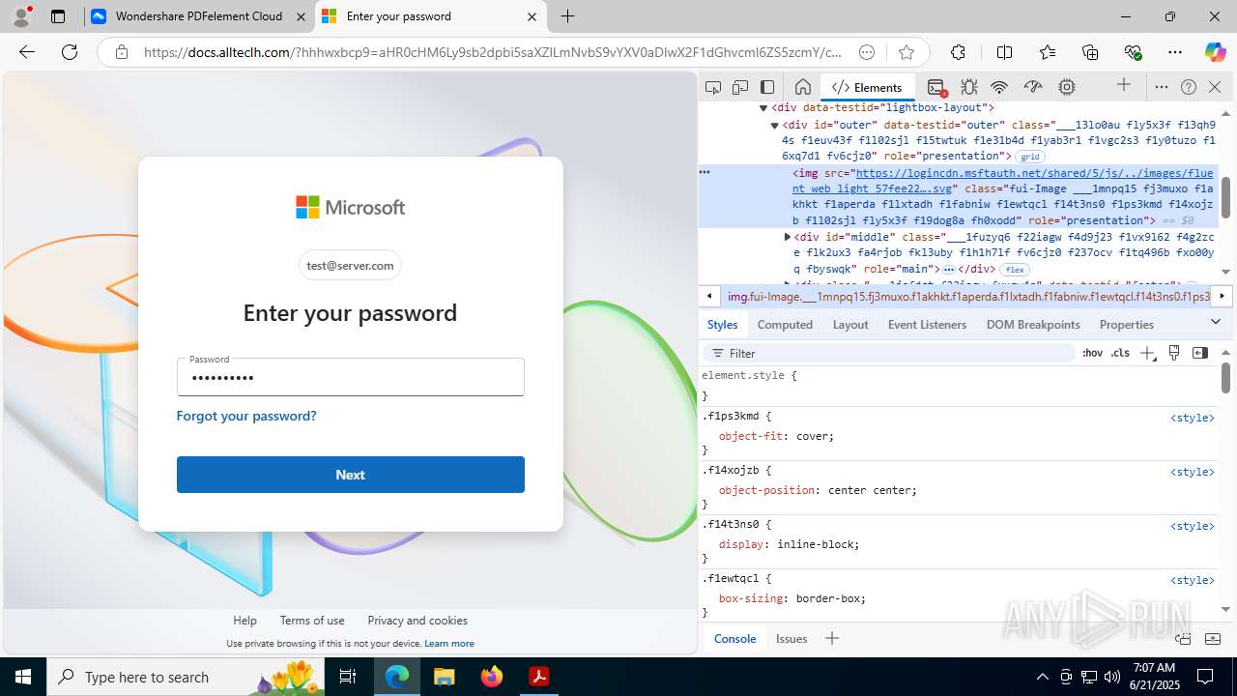Add this page to favorites star
This screenshot has width=1237, height=696.
[906, 52]
